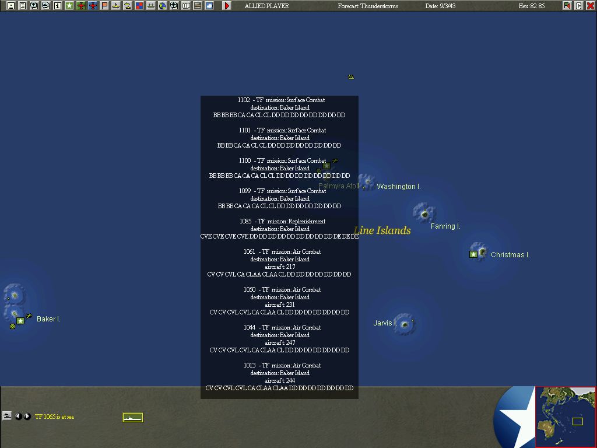Click the green-red flag icon top right
Viewport: 597px width, 448px height.
point(567,6)
